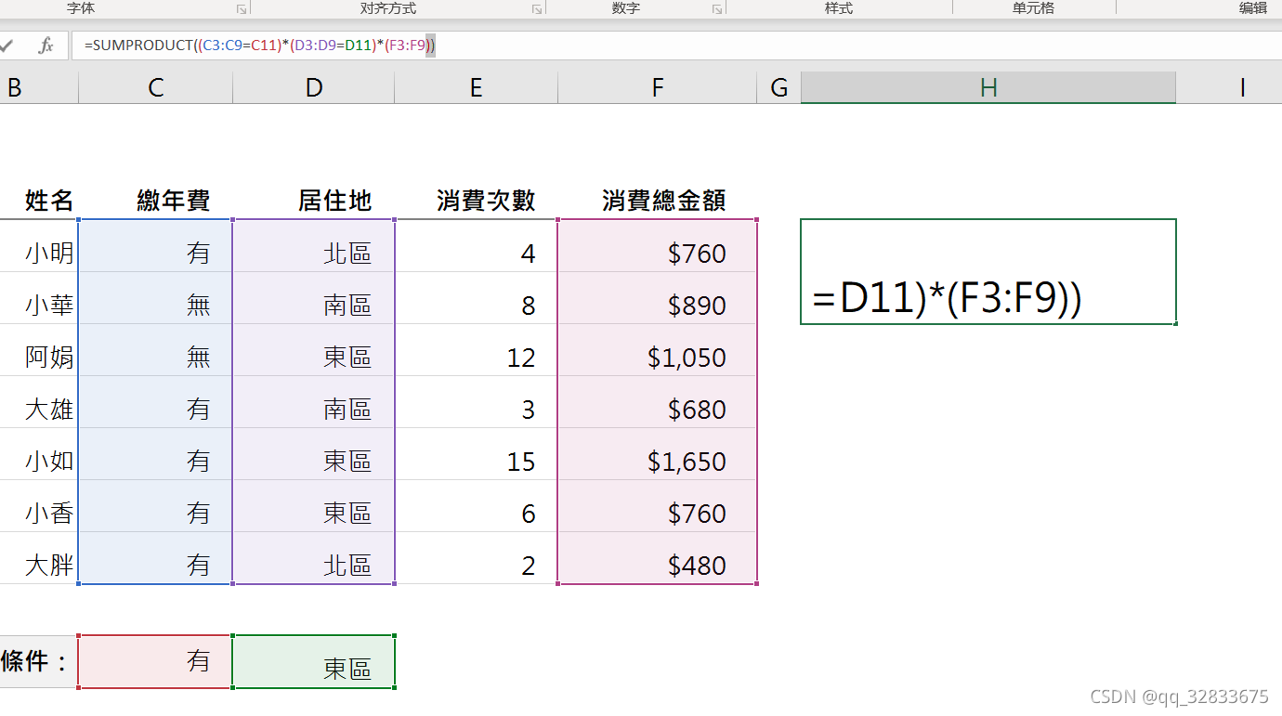Open Insert Function via fx icon
The image size is (1282, 716).
coord(45,46)
